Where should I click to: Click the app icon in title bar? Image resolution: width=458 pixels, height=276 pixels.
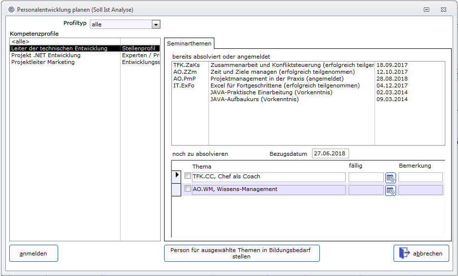[x=11, y=9]
